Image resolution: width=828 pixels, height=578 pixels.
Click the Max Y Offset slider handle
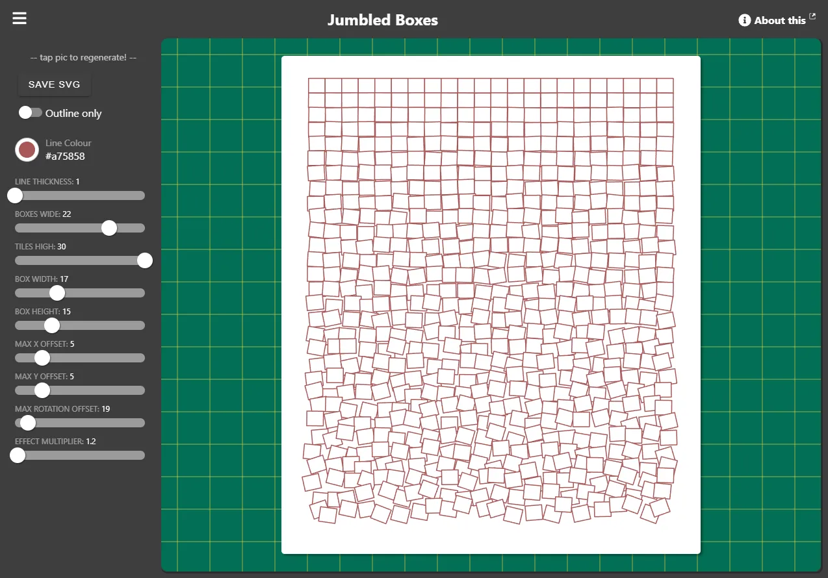click(x=42, y=390)
